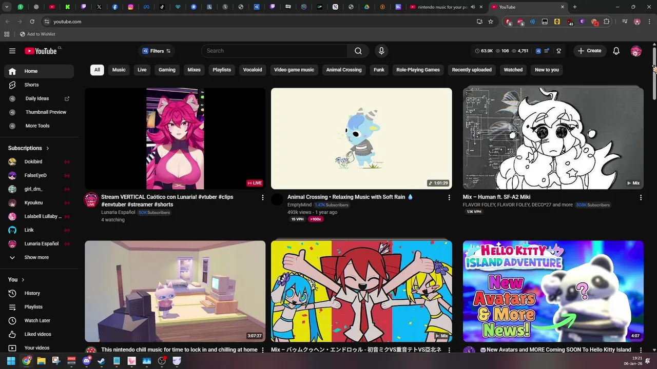Select the Mixes filter chip

click(194, 70)
